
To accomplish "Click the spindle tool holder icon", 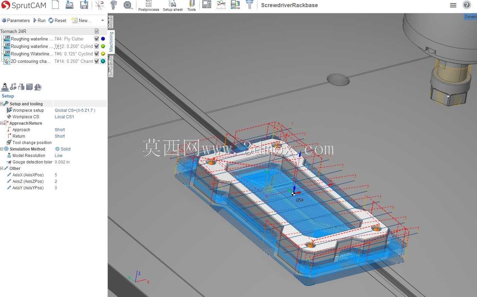I will click(250, 5).
